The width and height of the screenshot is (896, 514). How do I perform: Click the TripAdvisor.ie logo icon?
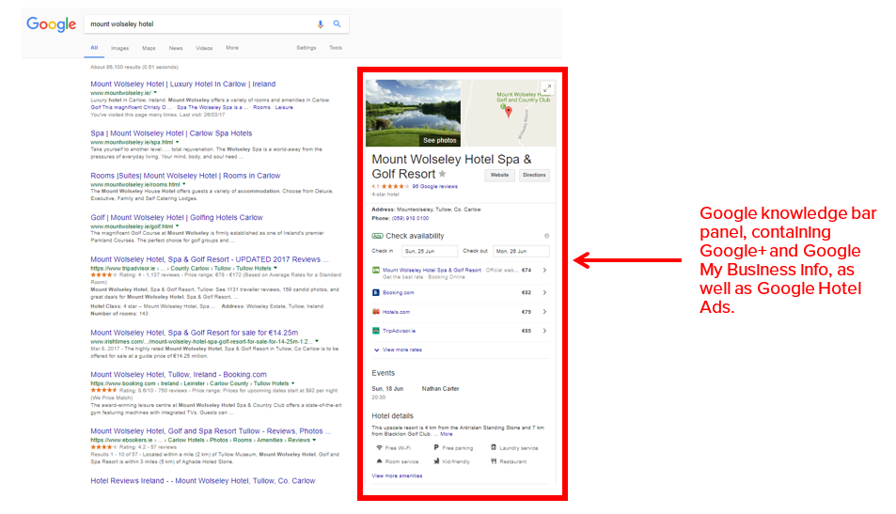click(x=376, y=331)
